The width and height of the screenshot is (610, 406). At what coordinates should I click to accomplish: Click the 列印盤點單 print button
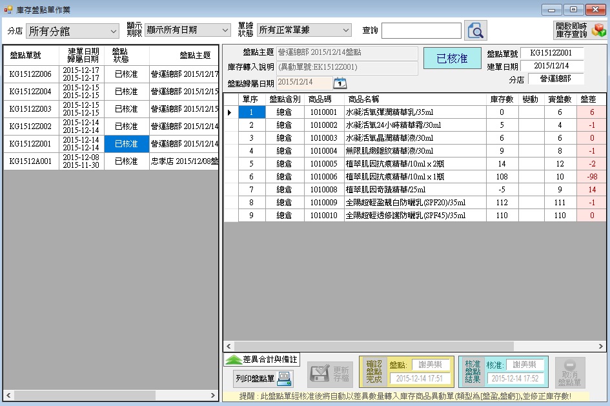pyautogui.click(x=263, y=379)
